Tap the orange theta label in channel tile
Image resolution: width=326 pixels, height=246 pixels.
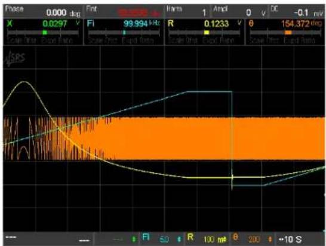click(251, 23)
